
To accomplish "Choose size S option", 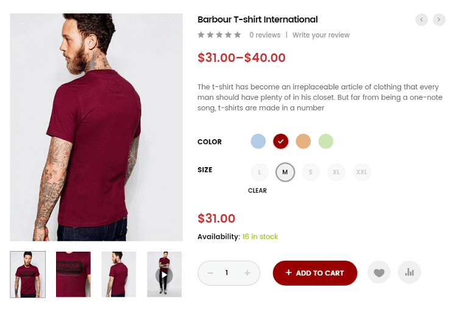I will pyautogui.click(x=311, y=172).
